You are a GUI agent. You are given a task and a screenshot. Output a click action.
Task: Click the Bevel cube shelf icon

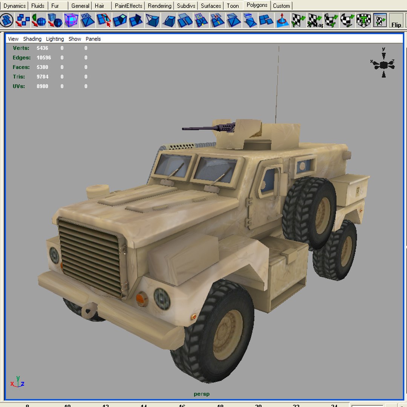[x=169, y=20]
